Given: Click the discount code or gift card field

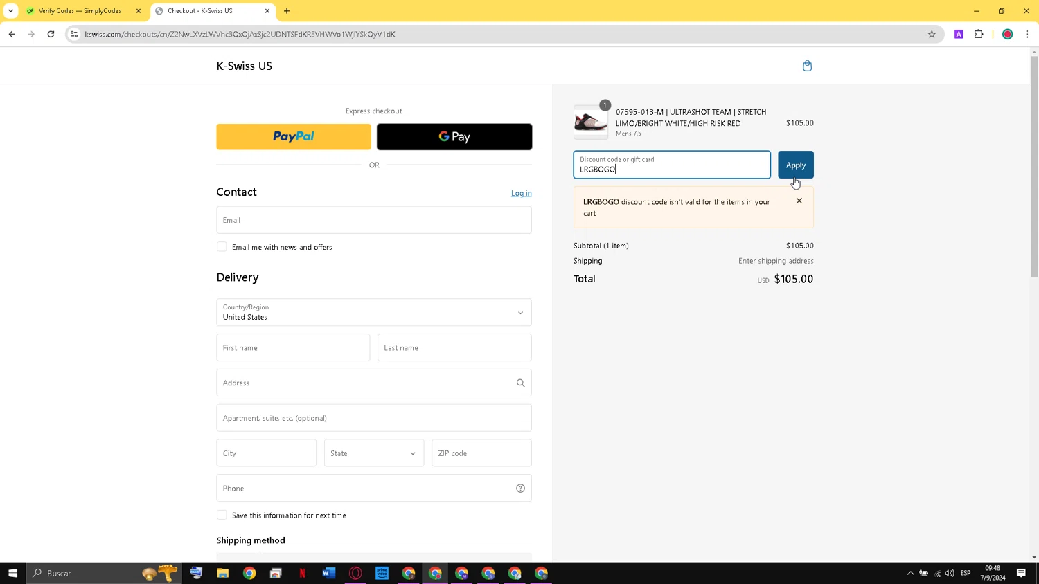Looking at the screenshot, I should tap(672, 165).
